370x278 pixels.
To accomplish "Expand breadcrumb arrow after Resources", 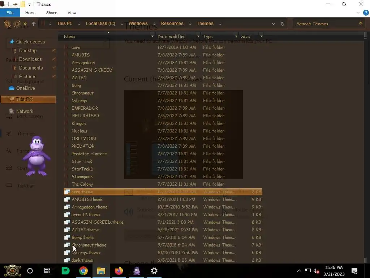I will click(x=190, y=24).
